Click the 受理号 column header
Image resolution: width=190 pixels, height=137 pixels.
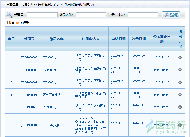click(x=29, y=39)
